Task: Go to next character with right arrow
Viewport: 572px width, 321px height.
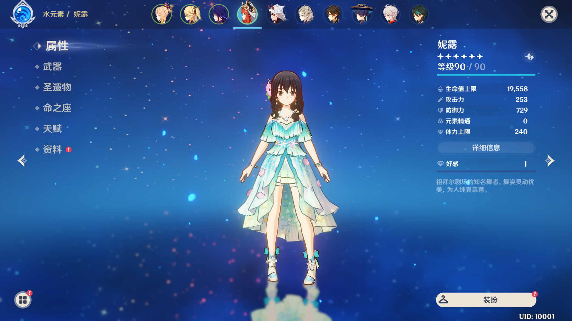Action: pos(550,161)
